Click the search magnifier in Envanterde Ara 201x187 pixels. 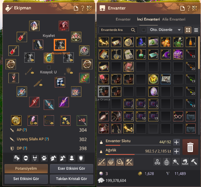[x=133, y=30]
